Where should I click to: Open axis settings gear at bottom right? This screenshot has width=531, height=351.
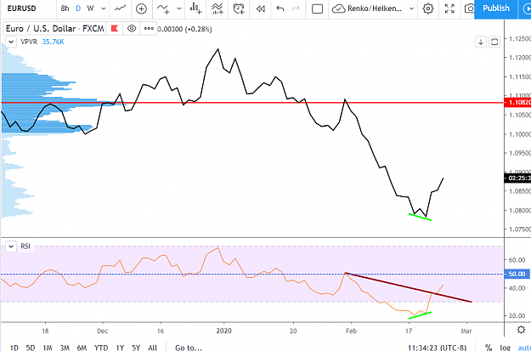click(x=521, y=330)
